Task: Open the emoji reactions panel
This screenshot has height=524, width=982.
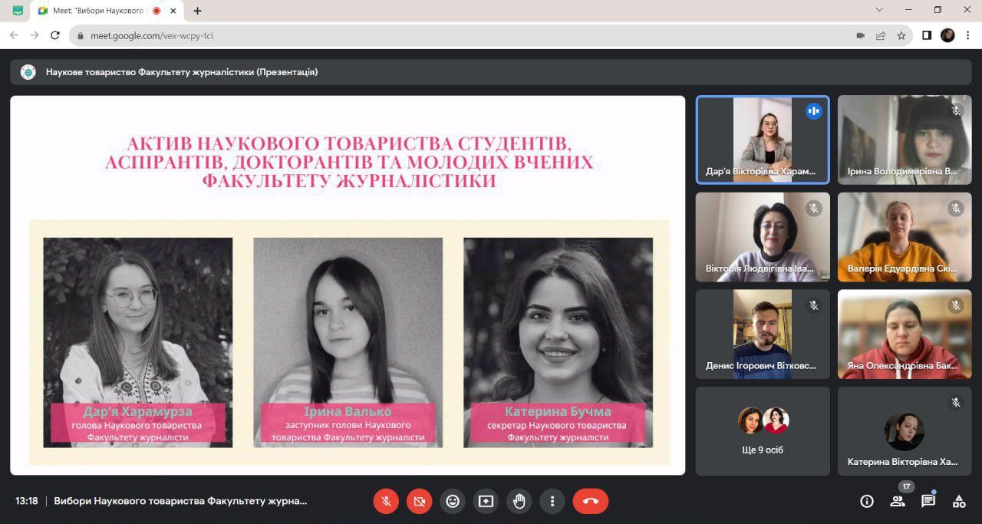Action: (453, 501)
